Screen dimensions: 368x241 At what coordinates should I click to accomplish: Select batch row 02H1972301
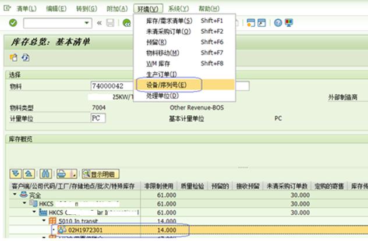coord(189,230)
